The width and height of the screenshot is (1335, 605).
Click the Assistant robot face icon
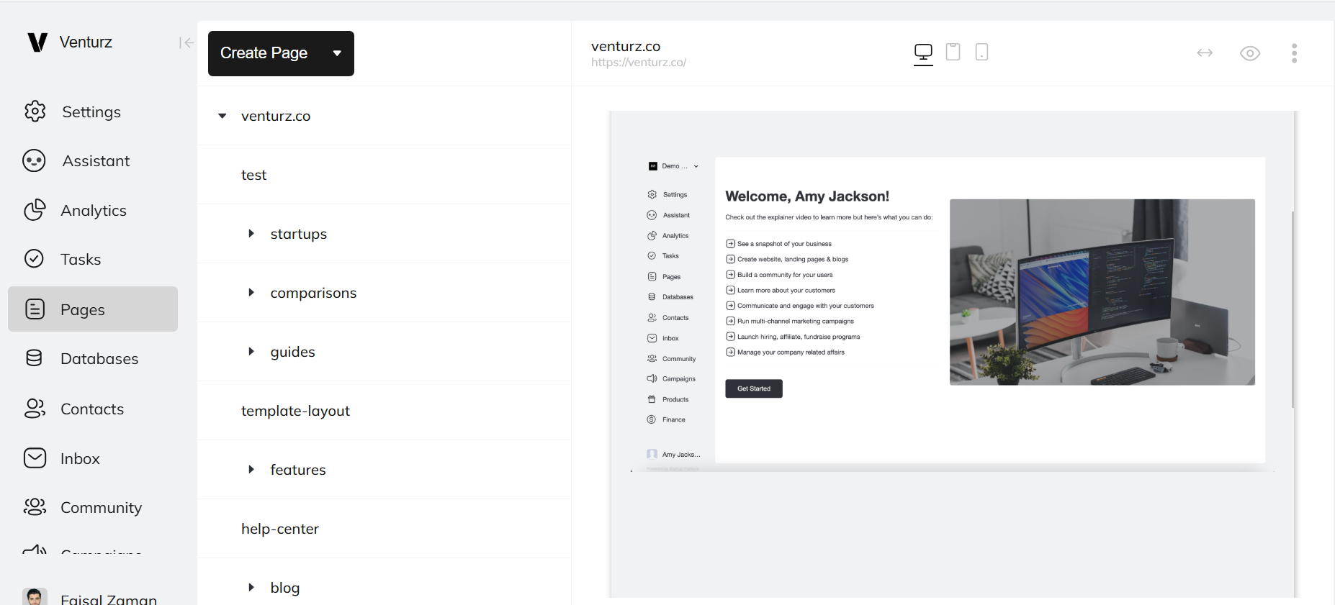coord(34,161)
